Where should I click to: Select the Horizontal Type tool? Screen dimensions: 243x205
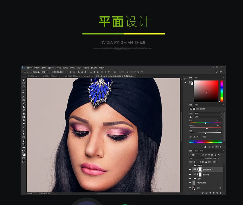pos(24,131)
